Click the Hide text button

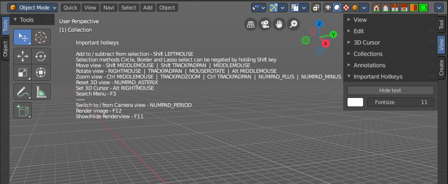(x=390, y=90)
